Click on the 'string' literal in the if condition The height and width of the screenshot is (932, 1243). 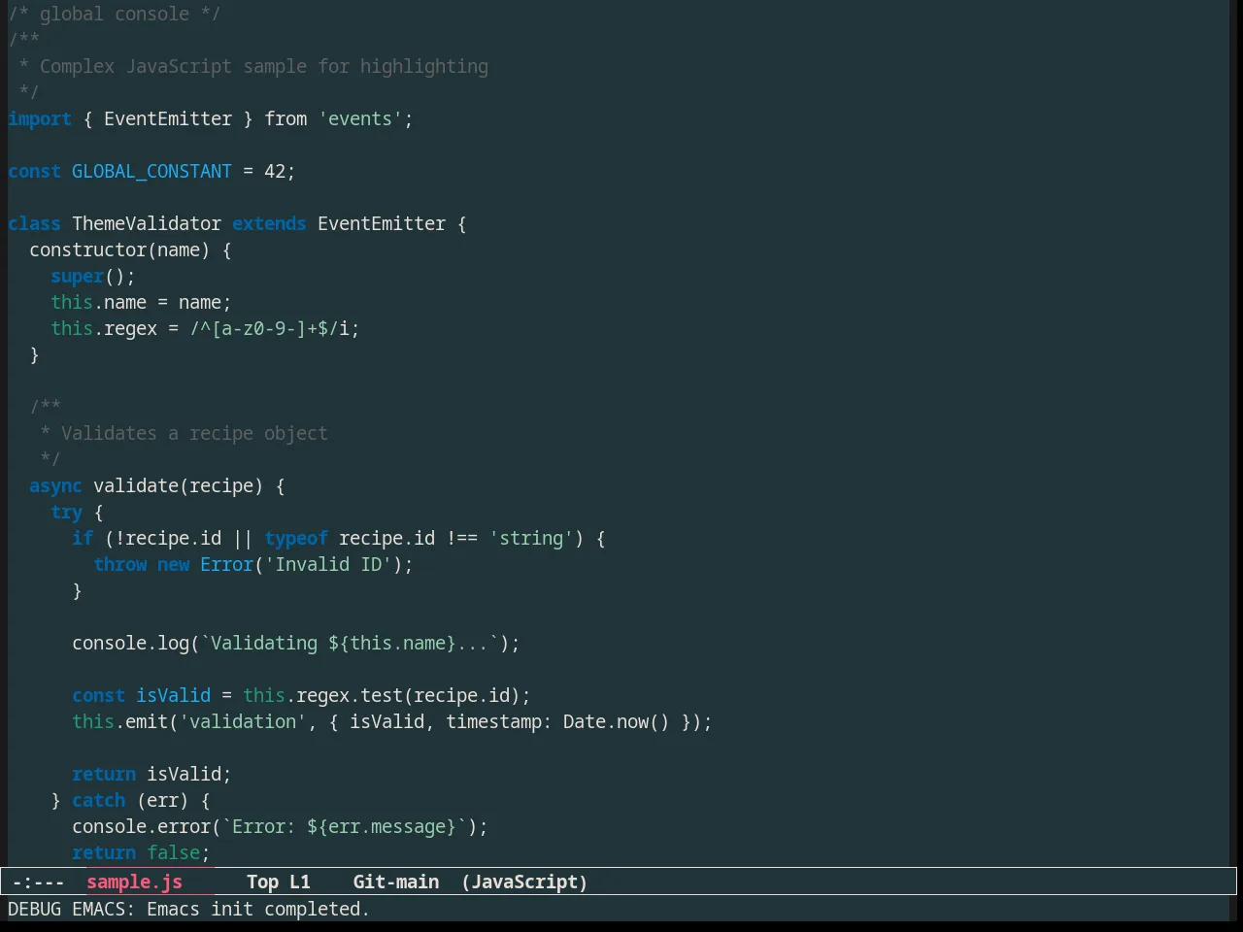tap(531, 538)
